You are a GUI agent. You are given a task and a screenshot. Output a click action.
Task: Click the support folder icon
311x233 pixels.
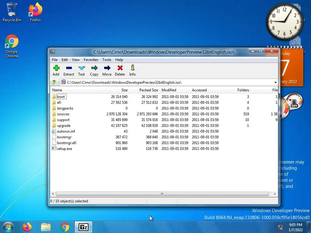tap(54, 120)
